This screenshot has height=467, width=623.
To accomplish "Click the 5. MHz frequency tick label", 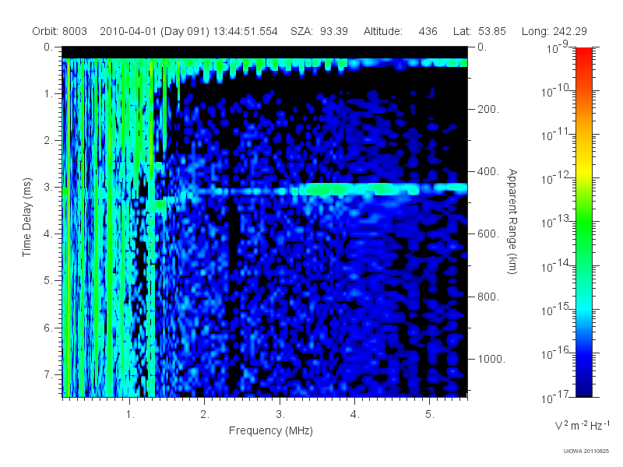I will [x=430, y=415].
